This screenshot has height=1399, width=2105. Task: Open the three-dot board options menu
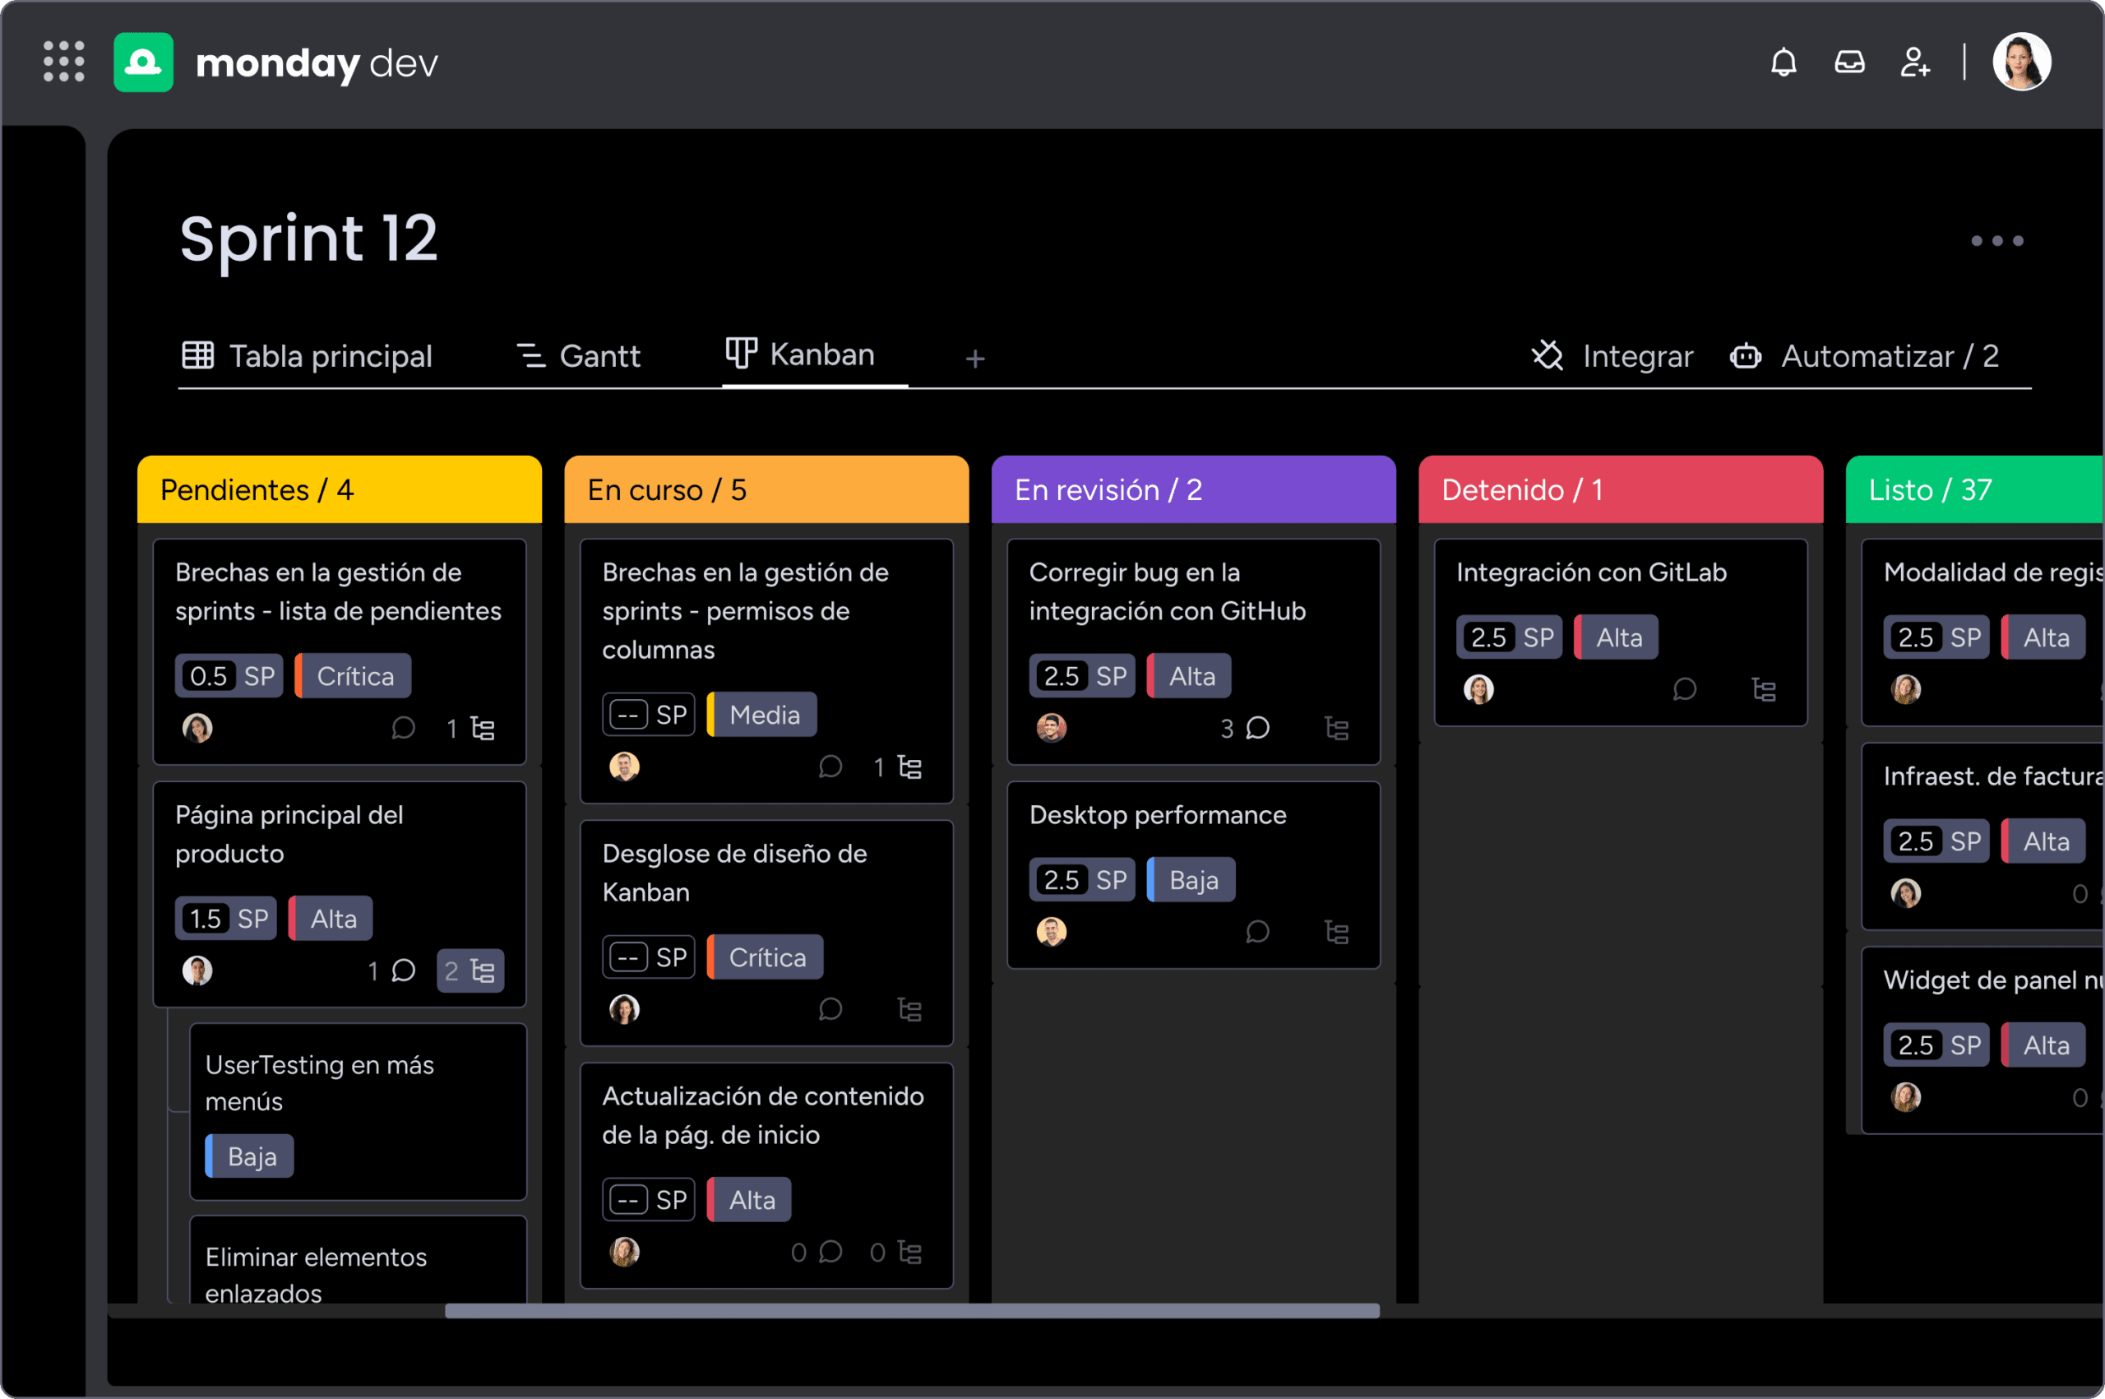click(1996, 241)
